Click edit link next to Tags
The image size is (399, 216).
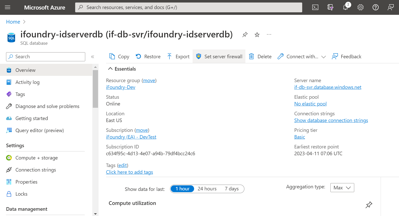123,165
